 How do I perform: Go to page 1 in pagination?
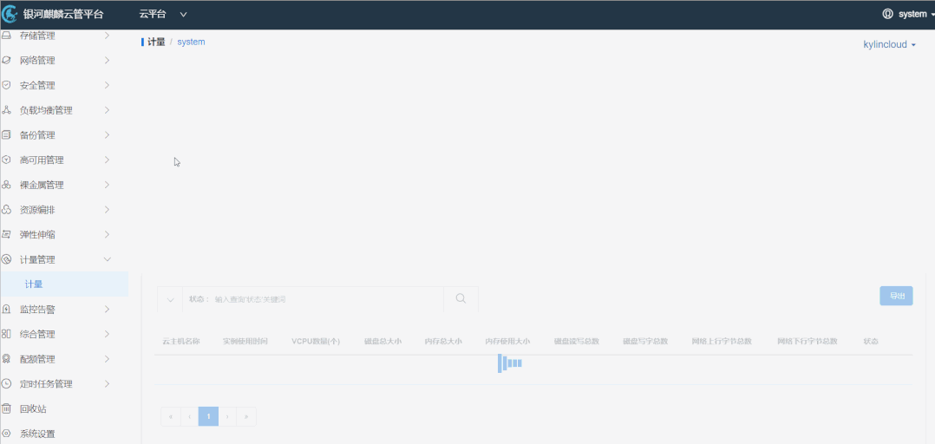[x=208, y=416]
